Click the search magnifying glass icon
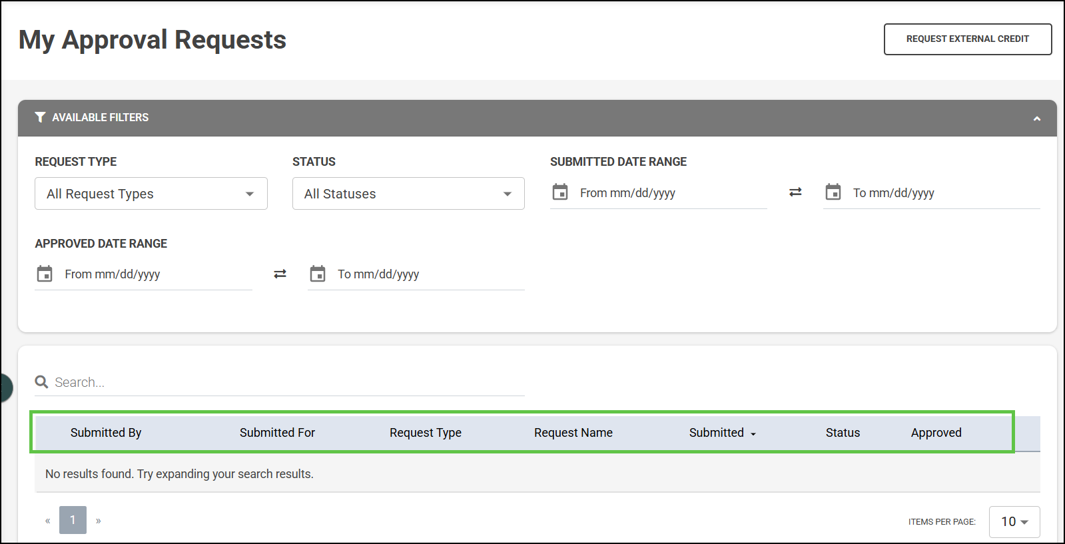1065x544 pixels. 41,382
